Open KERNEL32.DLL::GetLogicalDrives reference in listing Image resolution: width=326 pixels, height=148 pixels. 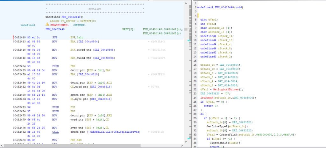click(109, 132)
